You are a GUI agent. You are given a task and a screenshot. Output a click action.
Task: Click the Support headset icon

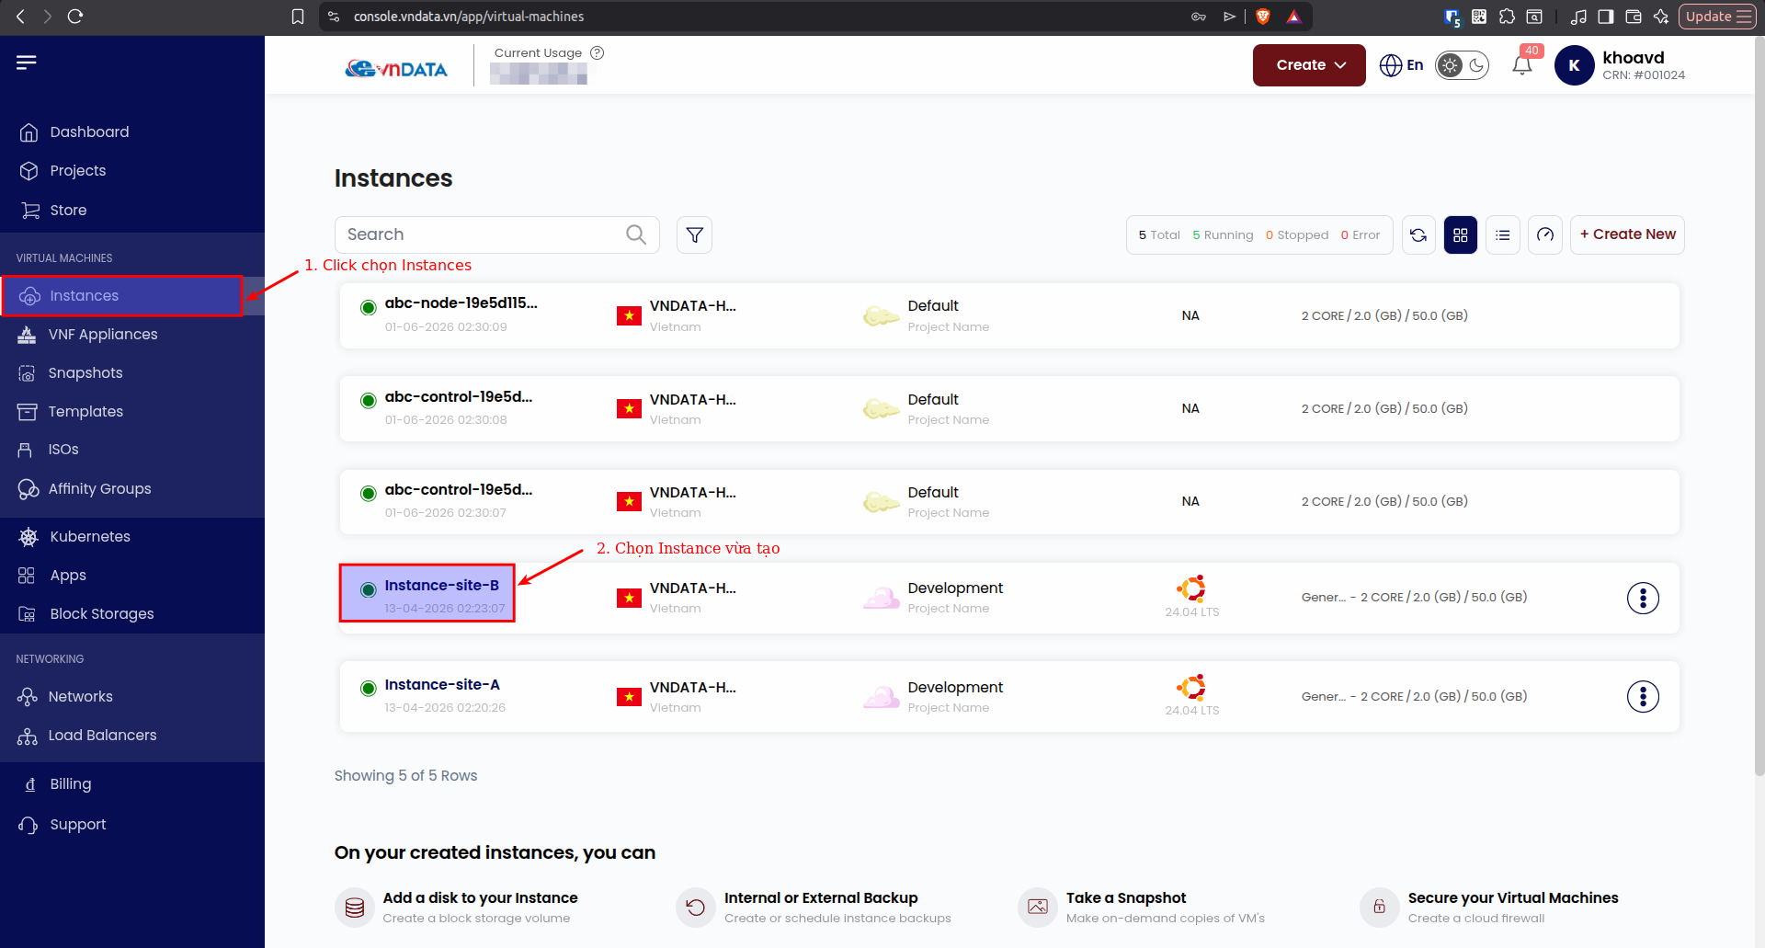tap(28, 825)
